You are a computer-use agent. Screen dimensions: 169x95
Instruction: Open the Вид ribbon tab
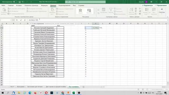74,5
